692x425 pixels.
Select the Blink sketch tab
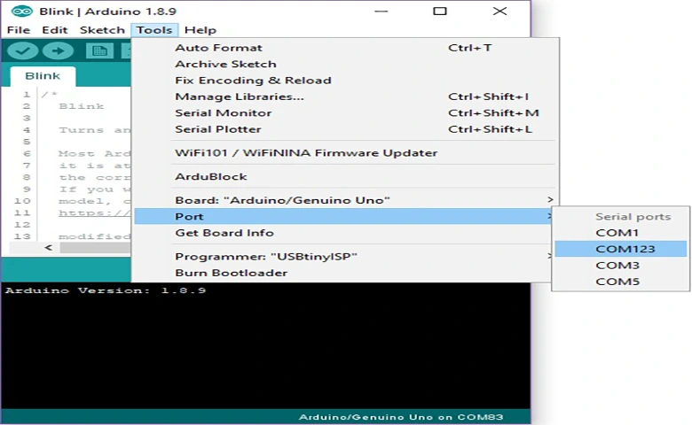(43, 76)
